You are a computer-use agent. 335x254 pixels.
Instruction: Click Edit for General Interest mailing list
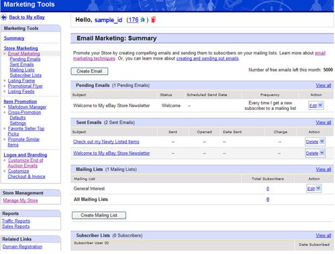tap(311, 189)
